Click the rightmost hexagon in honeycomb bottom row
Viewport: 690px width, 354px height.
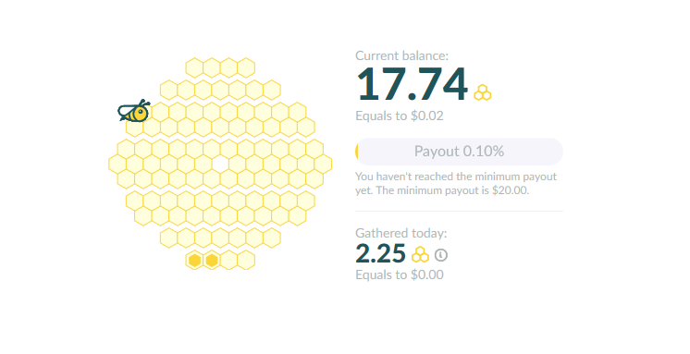(x=246, y=260)
